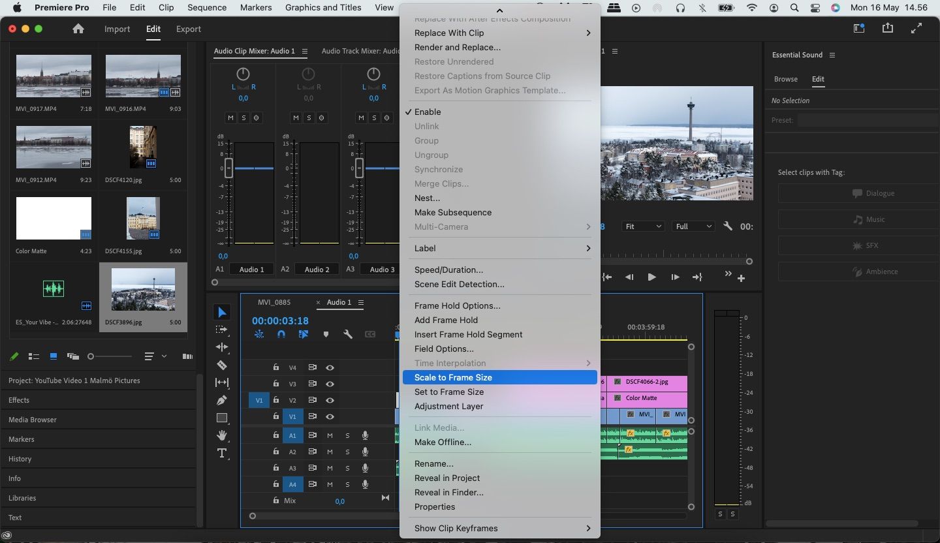940x543 pixels.
Task: Adjust the project thumbnail size slider
Action: tap(91, 356)
